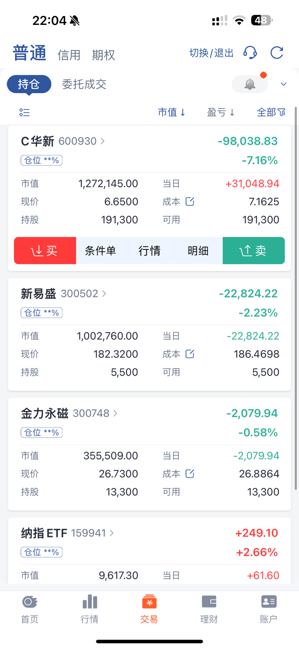Select 条件单 conditional order for C华新
Screen dimensions: 299x649
point(100,251)
